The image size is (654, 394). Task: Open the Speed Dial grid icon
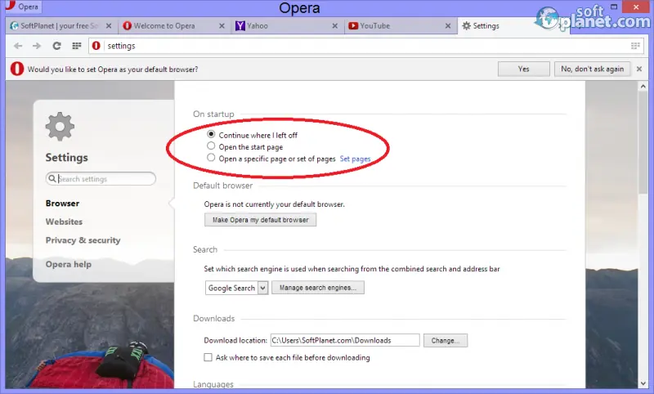click(x=76, y=46)
